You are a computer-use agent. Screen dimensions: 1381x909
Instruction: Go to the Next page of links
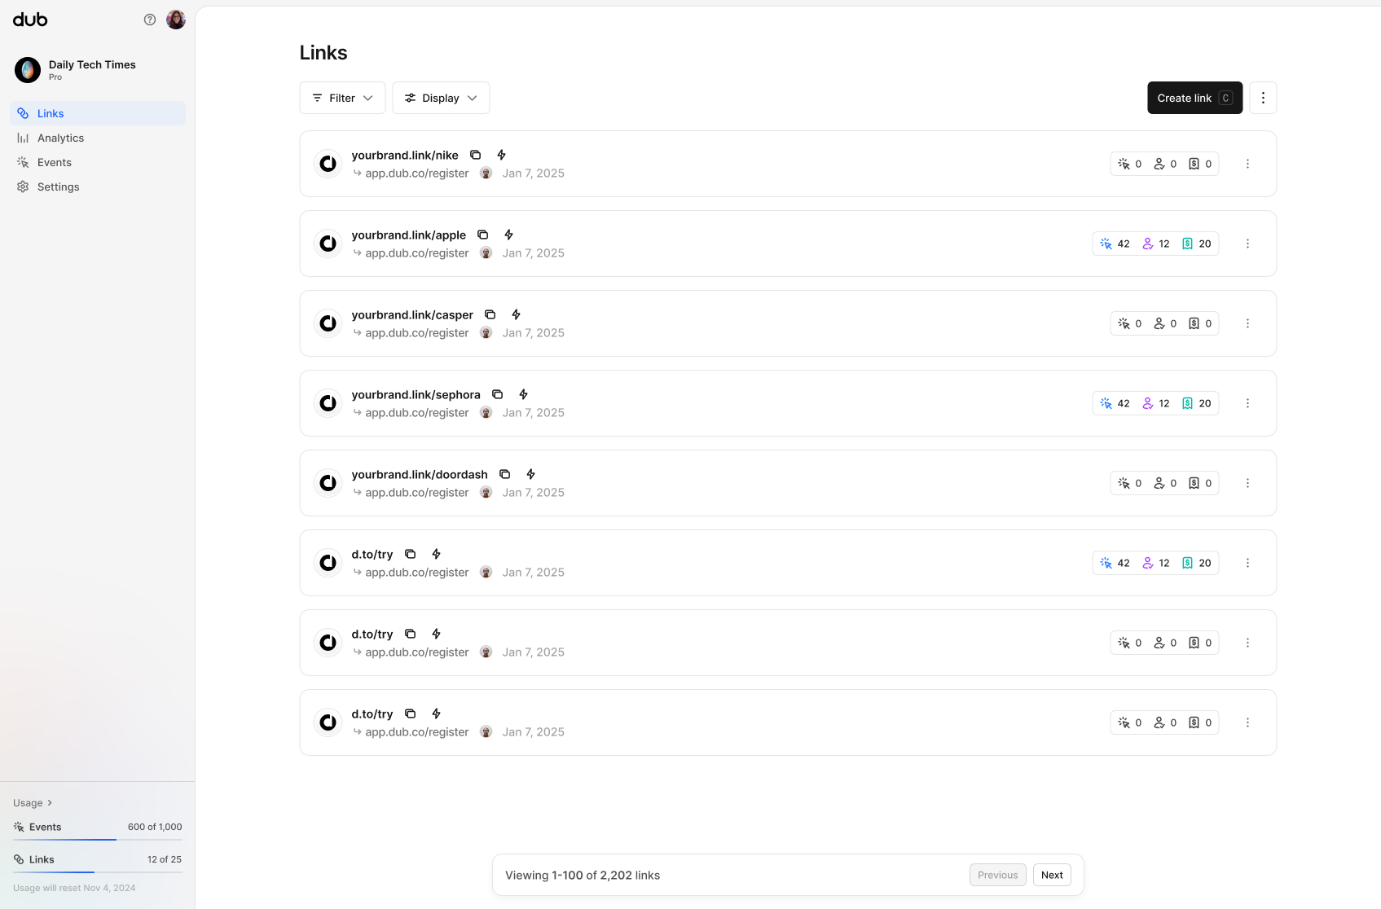click(x=1052, y=874)
